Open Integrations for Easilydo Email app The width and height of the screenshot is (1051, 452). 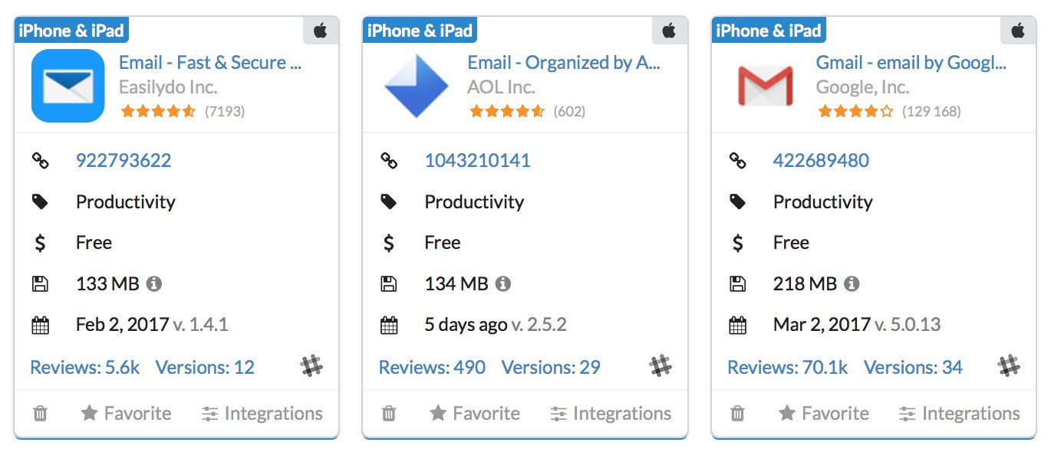[x=262, y=414]
